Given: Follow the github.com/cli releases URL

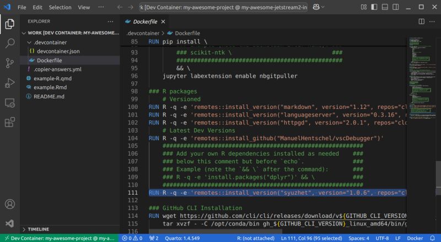Looking at the screenshot, I should pos(293,216).
